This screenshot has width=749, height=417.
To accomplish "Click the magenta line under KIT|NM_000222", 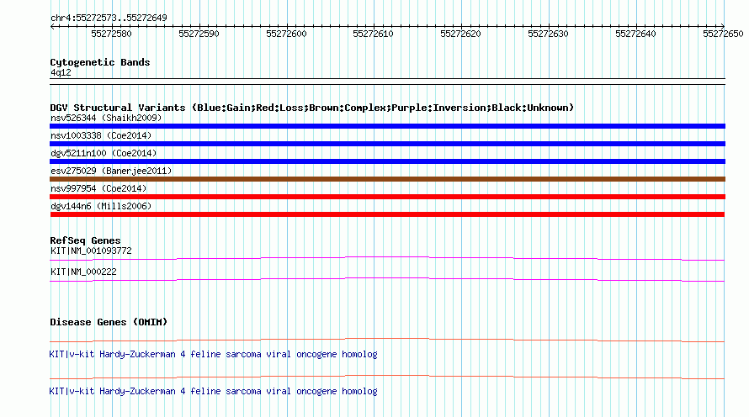I will (387, 280).
